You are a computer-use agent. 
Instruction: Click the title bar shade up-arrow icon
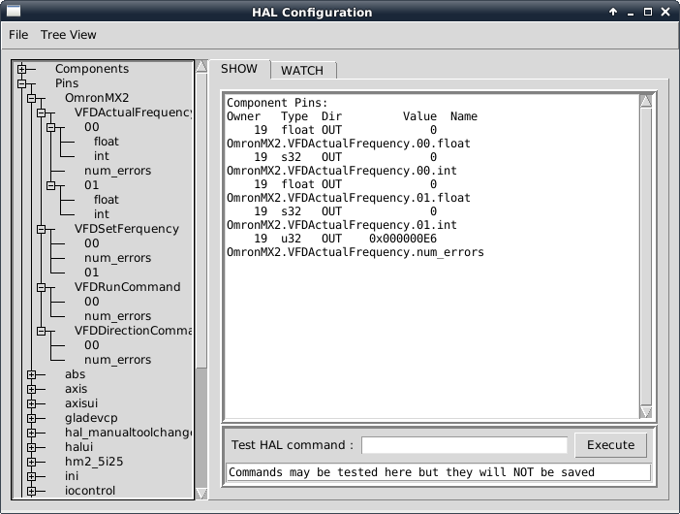613,12
